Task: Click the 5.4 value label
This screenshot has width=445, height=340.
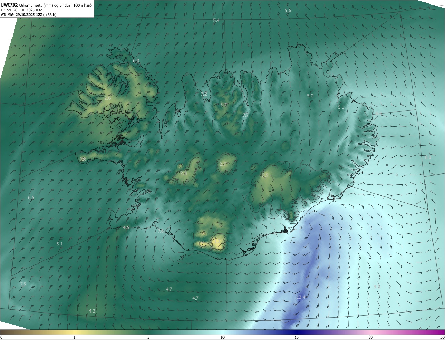Action: pyautogui.click(x=216, y=21)
